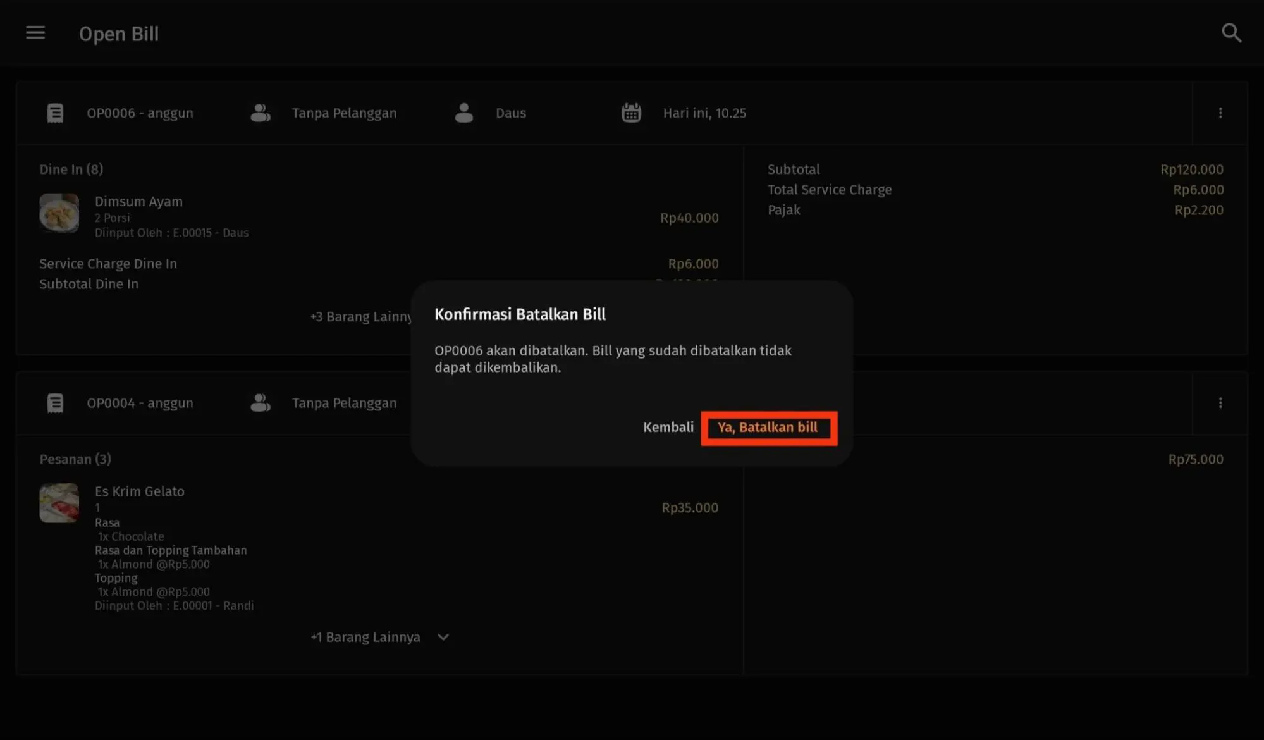This screenshot has width=1264, height=740.
Task: Click the receipt icon for OP0006
Action: [x=56, y=113]
